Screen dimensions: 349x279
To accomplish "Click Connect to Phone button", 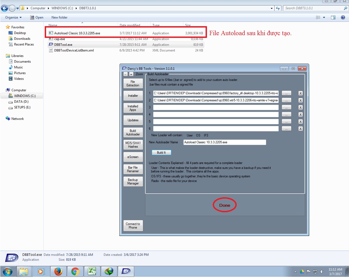I will point(133,226).
